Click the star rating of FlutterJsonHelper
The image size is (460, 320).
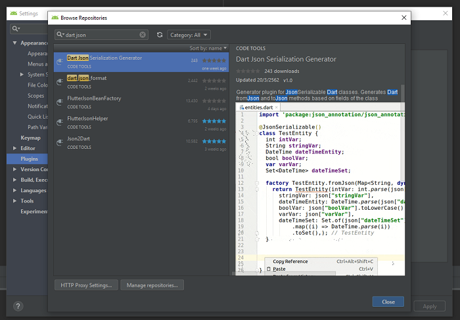(x=214, y=121)
